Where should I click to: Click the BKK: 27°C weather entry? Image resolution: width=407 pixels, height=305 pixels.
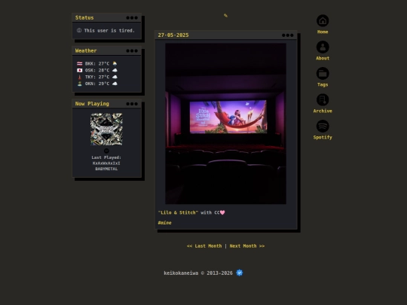pos(97,63)
